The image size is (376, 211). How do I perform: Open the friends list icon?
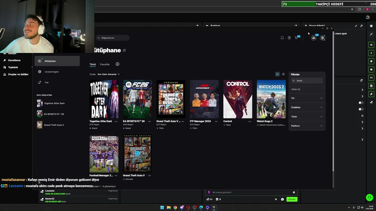[313, 38]
